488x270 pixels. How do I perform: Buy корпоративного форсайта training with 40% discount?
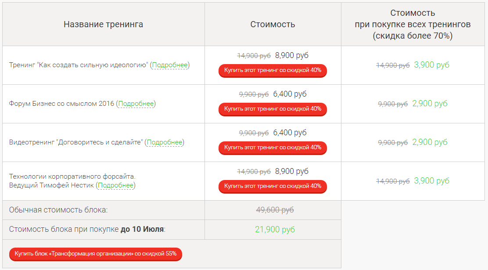[273, 186]
